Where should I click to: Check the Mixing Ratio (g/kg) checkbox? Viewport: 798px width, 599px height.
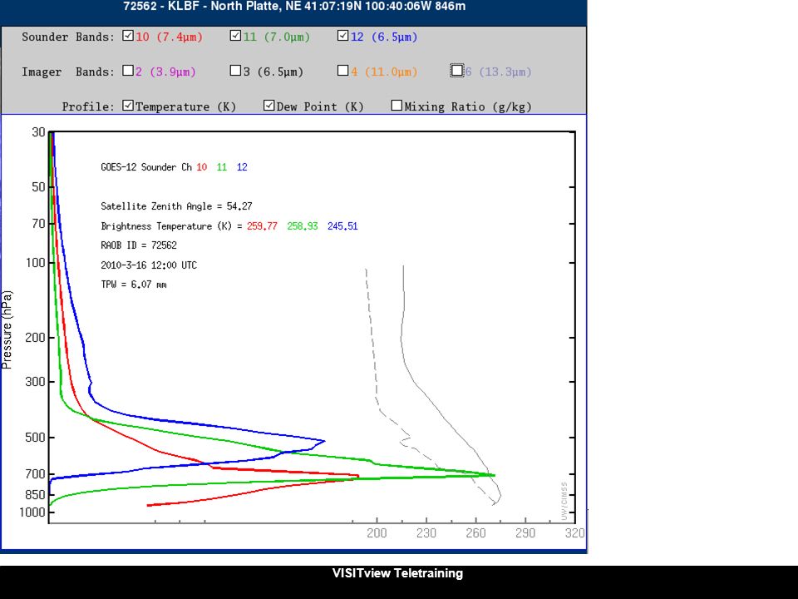(x=397, y=106)
